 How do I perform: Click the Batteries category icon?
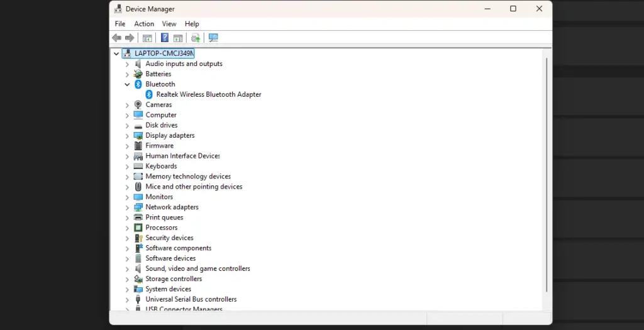point(138,74)
